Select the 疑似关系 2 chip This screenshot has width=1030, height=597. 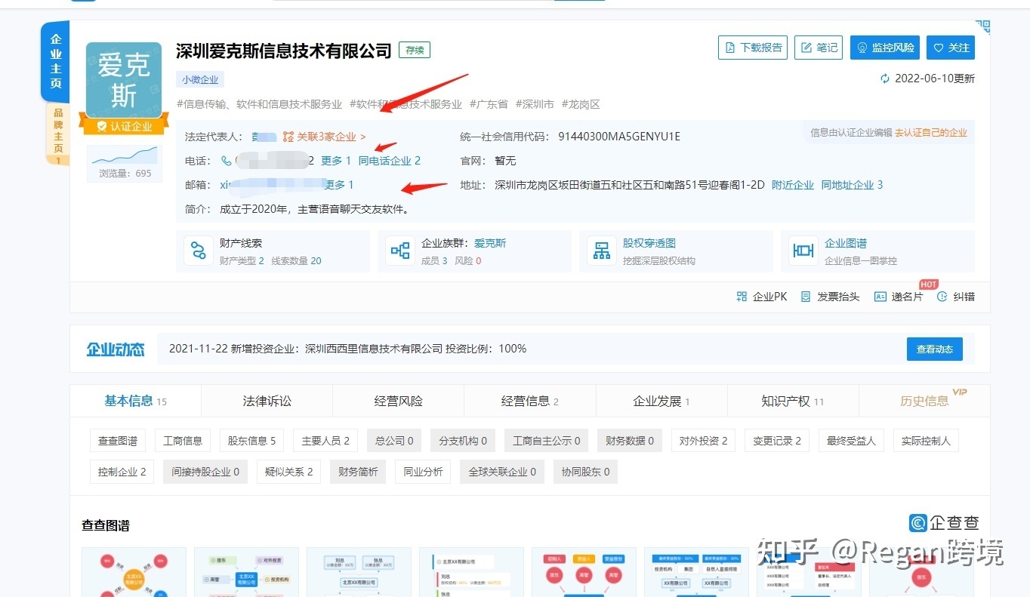click(288, 472)
